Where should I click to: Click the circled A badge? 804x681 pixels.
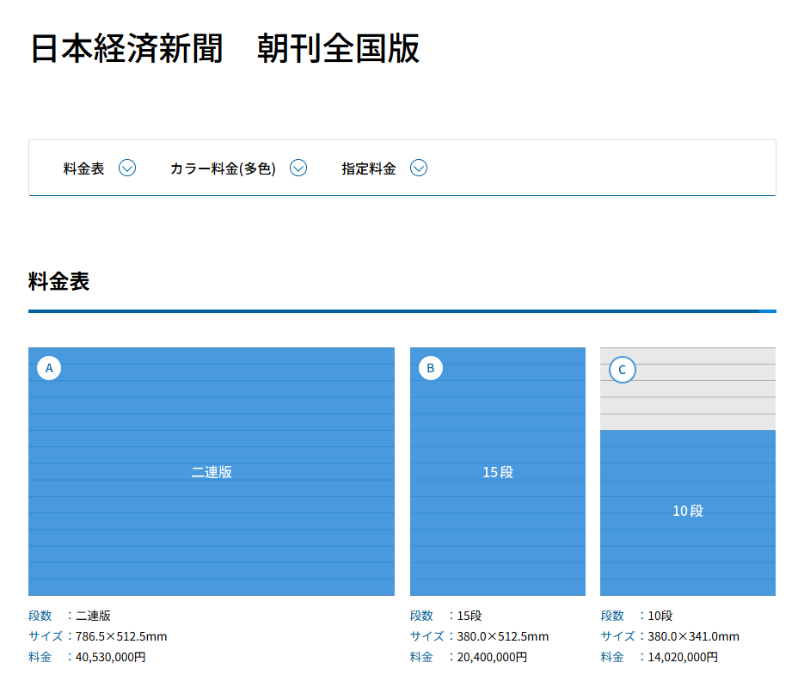click(x=49, y=368)
